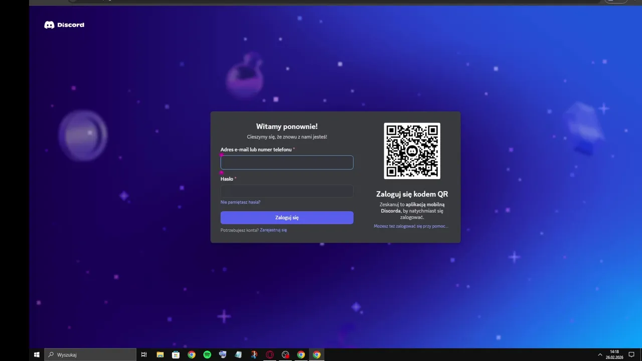The image size is (642, 361).
Task: Open the notepad-style taskbar icon
Action: click(238, 354)
